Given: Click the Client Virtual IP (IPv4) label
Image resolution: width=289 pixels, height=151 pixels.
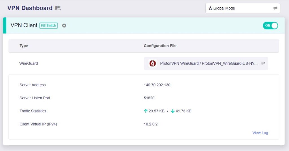Looking at the screenshot, I should coord(38,124).
